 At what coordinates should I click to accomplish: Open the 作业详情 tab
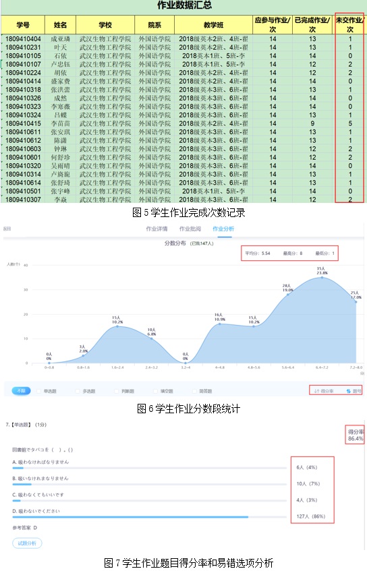click(157, 229)
